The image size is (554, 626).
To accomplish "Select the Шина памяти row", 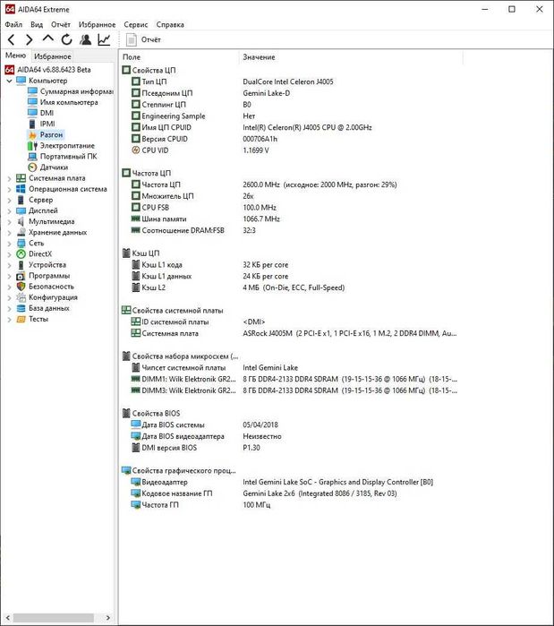I will click(x=291, y=219).
